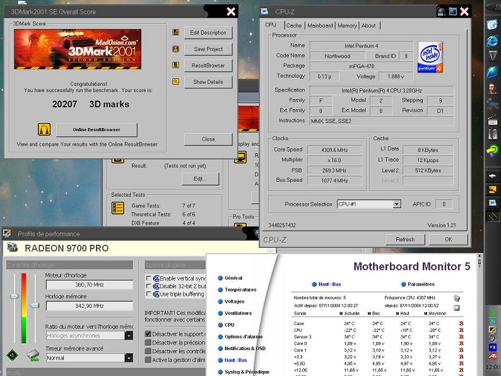Check Disable 32-bit Z buffer option

pos(148,286)
